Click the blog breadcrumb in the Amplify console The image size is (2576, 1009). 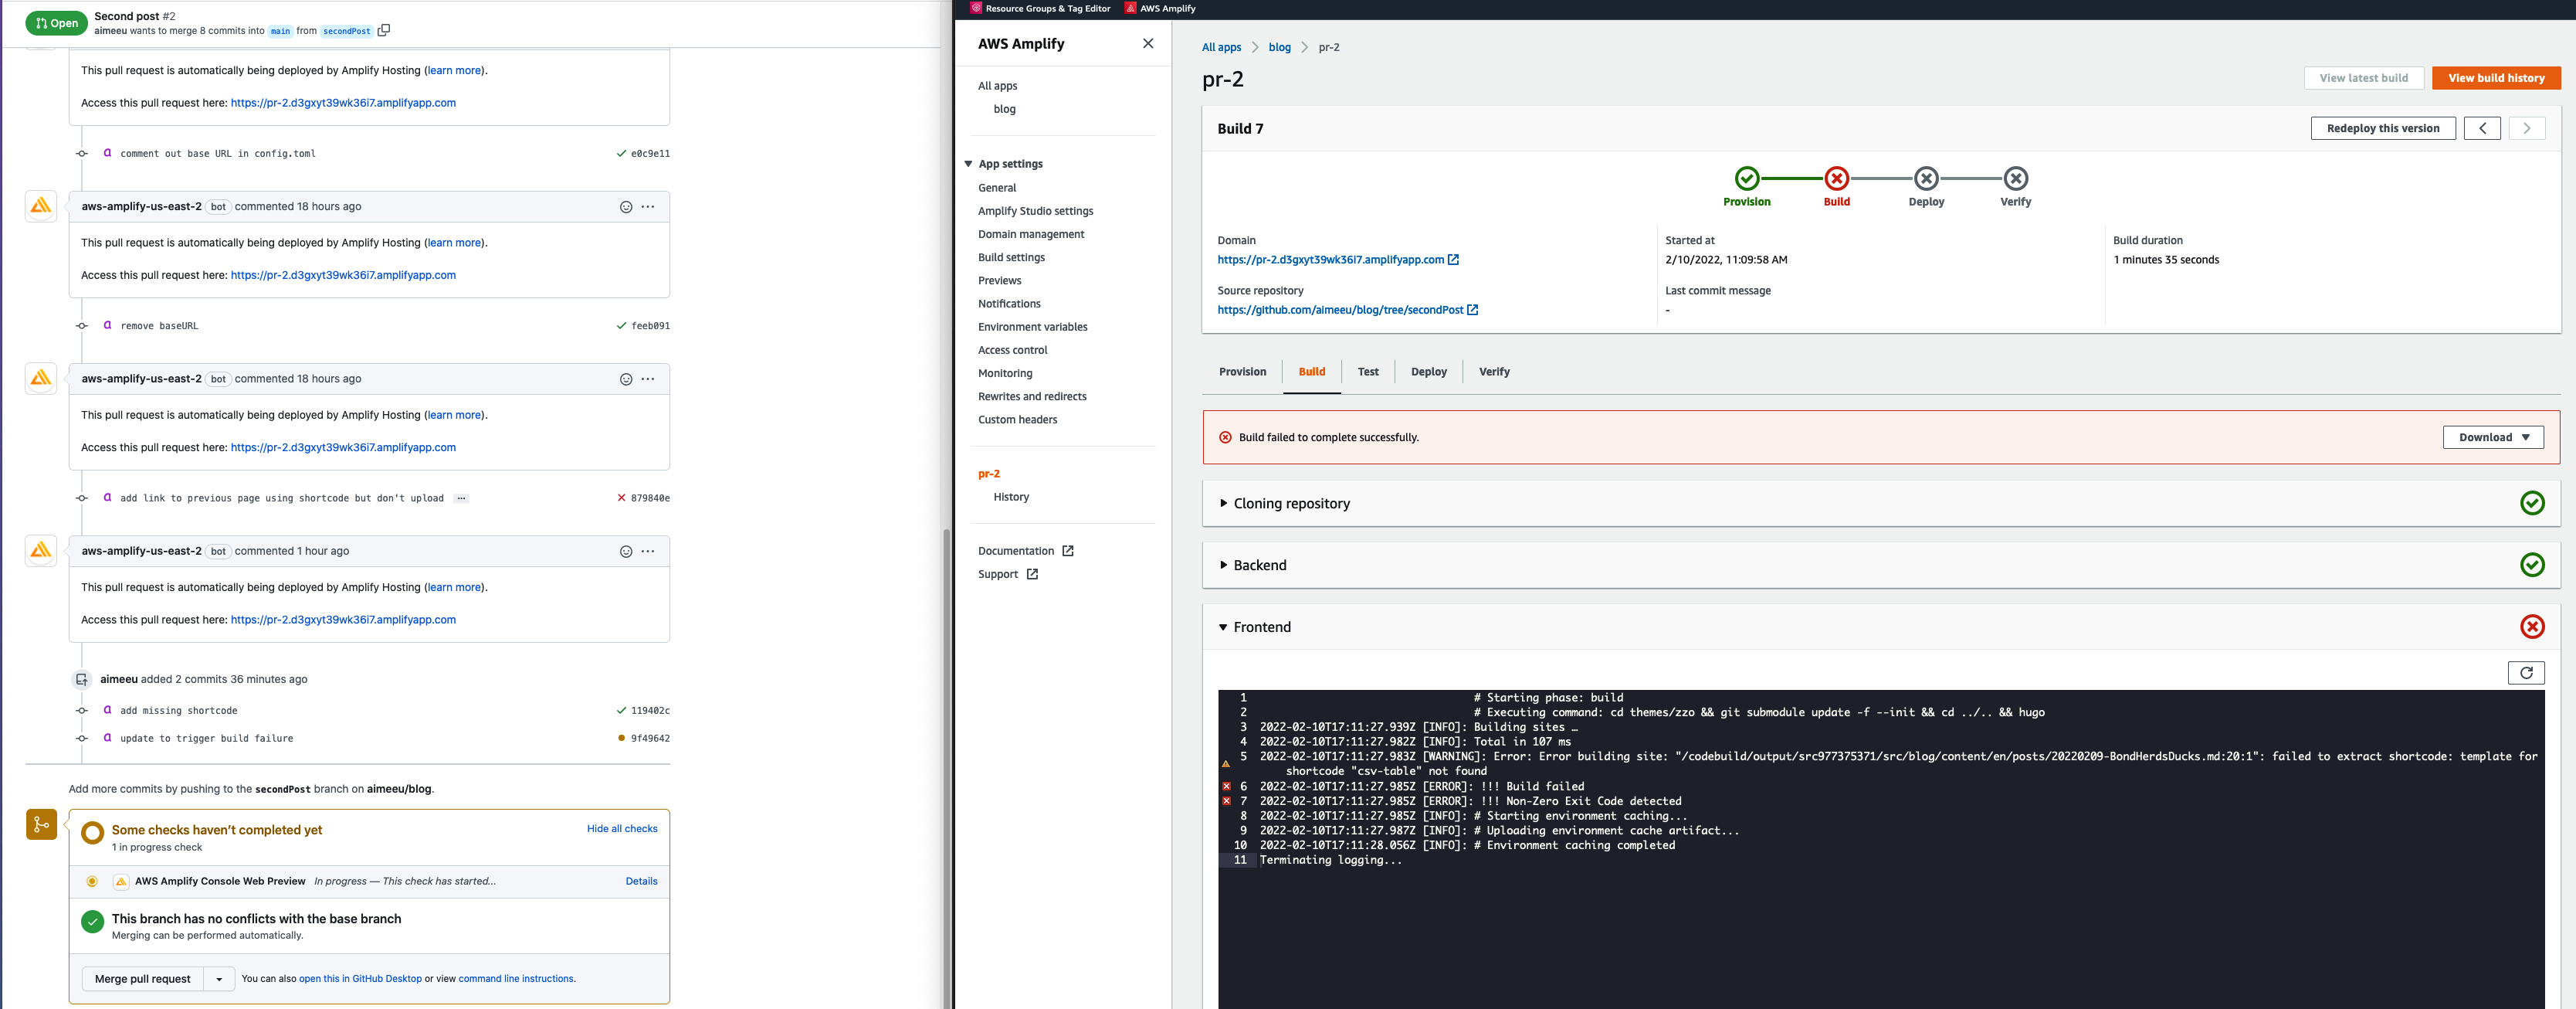pyautogui.click(x=1279, y=47)
